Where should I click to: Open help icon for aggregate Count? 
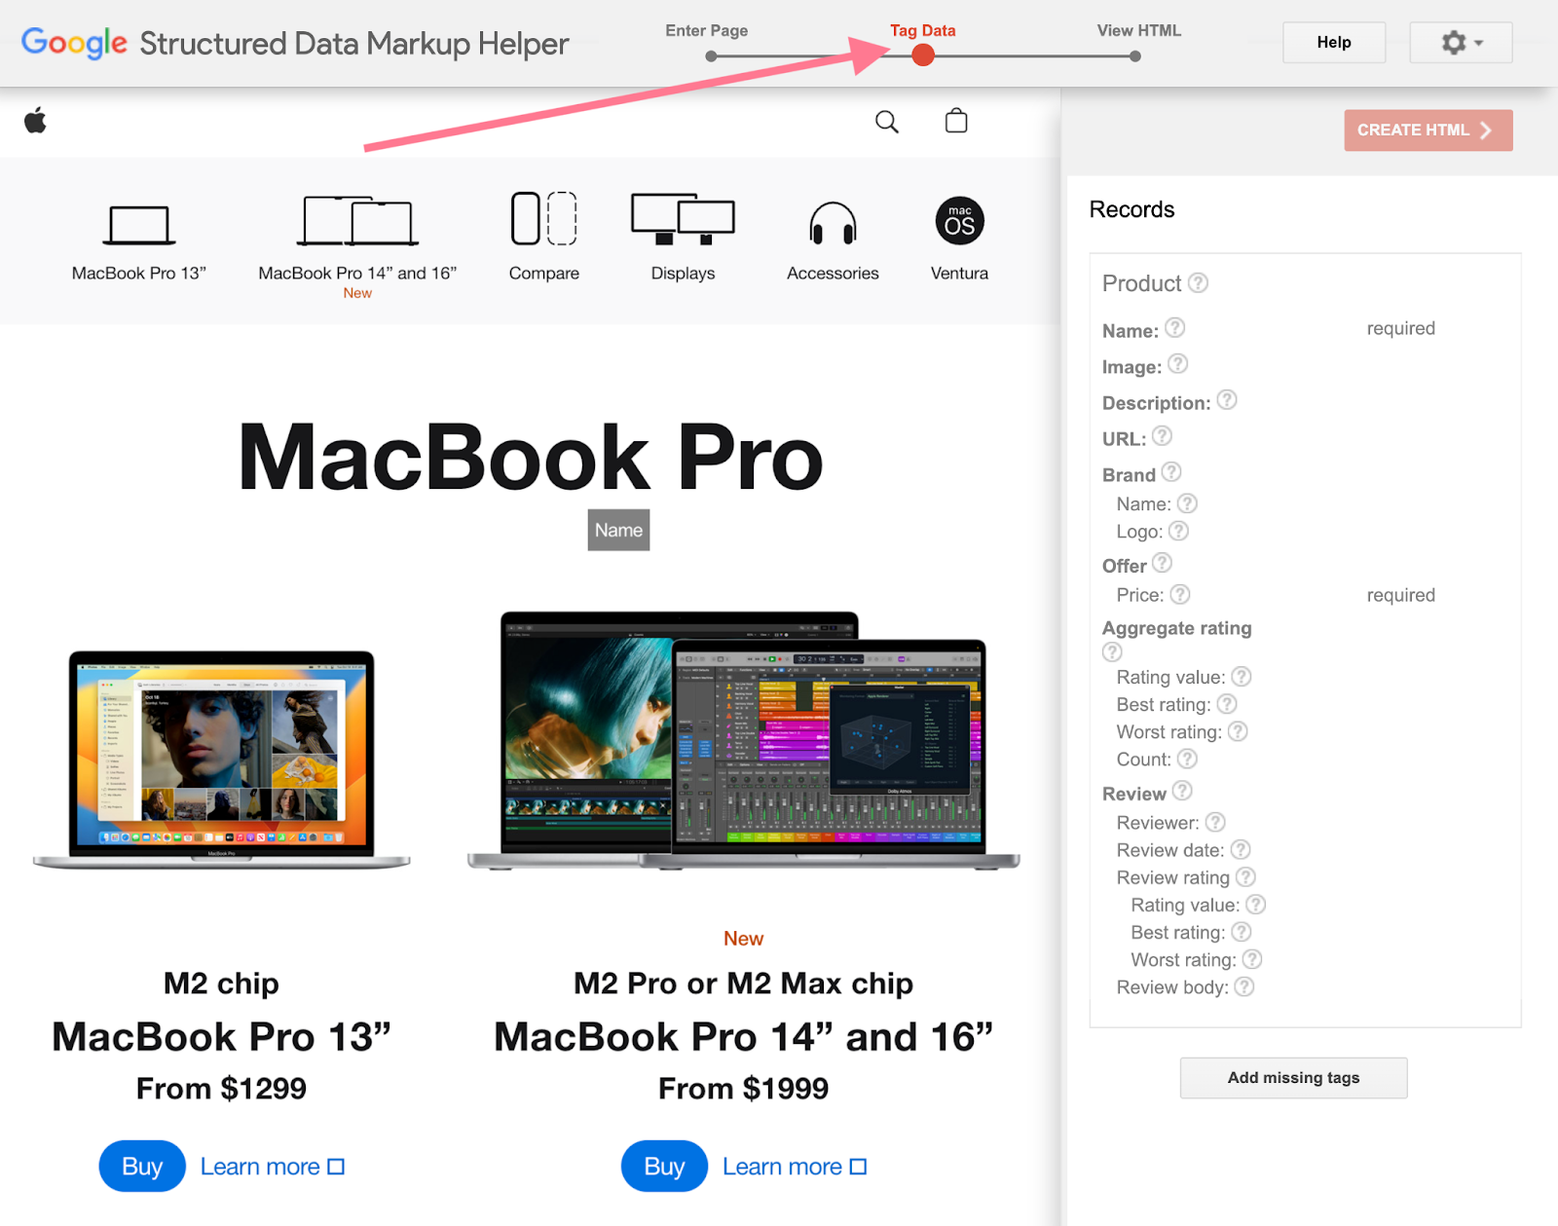[x=1187, y=759]
